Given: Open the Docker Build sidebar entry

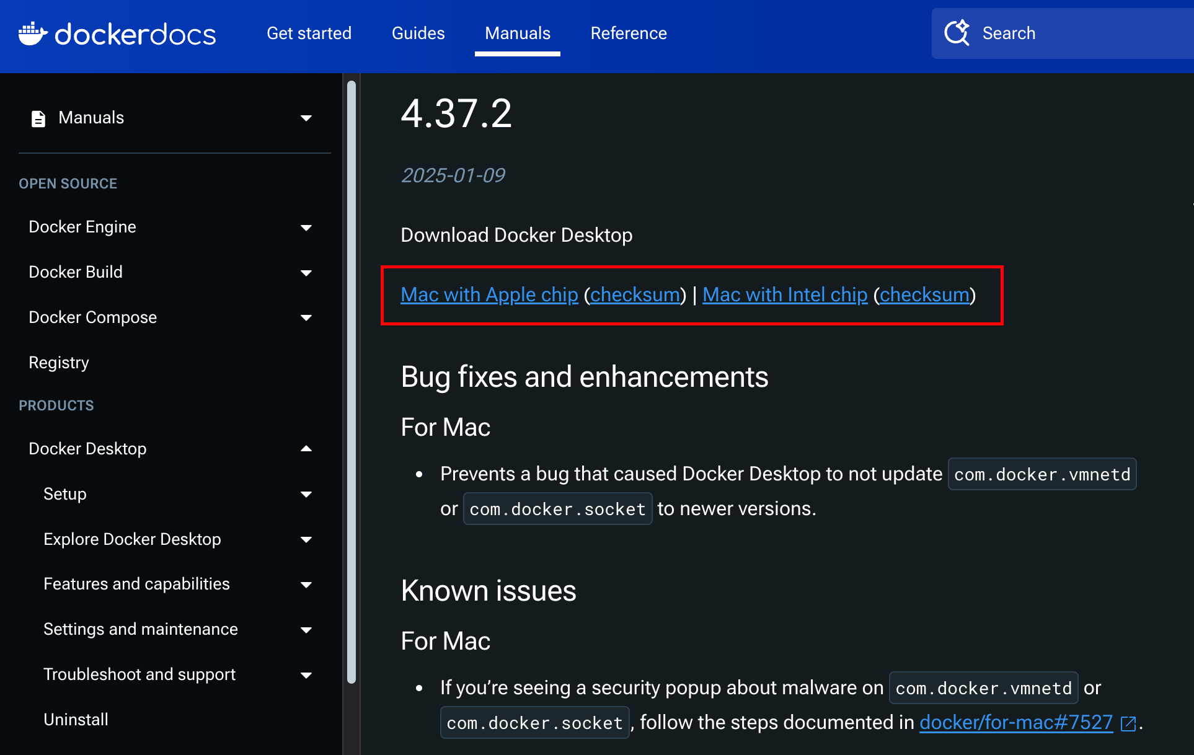Looking at the screenshot, I should [76, 272].
